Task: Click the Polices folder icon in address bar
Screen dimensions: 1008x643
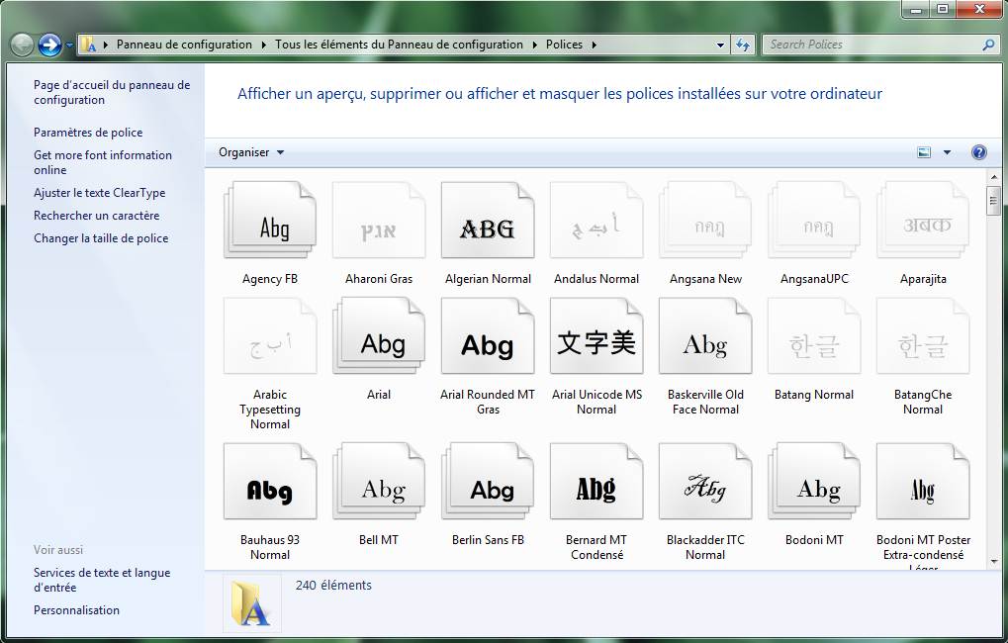Action: (x=89, y=45)
